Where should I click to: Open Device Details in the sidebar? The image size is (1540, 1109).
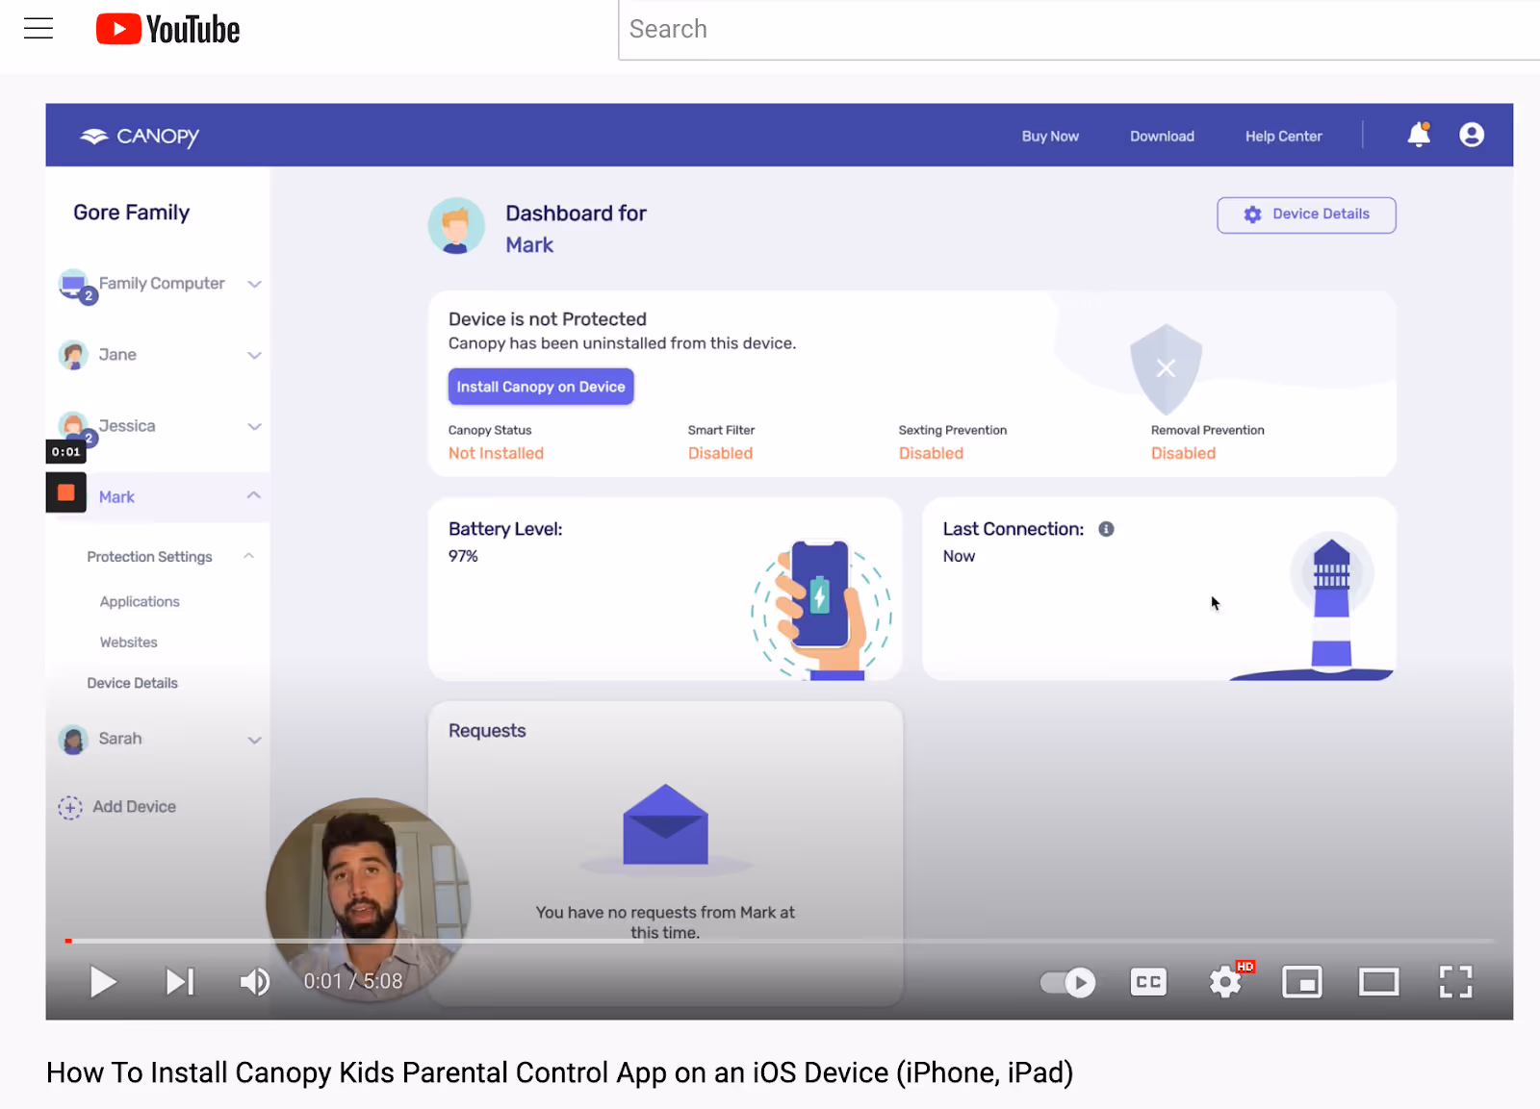[132, 683]
